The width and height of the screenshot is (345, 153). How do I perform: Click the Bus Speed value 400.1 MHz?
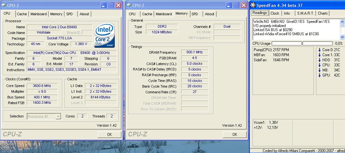pyautogui.click(x=42, y=97)
